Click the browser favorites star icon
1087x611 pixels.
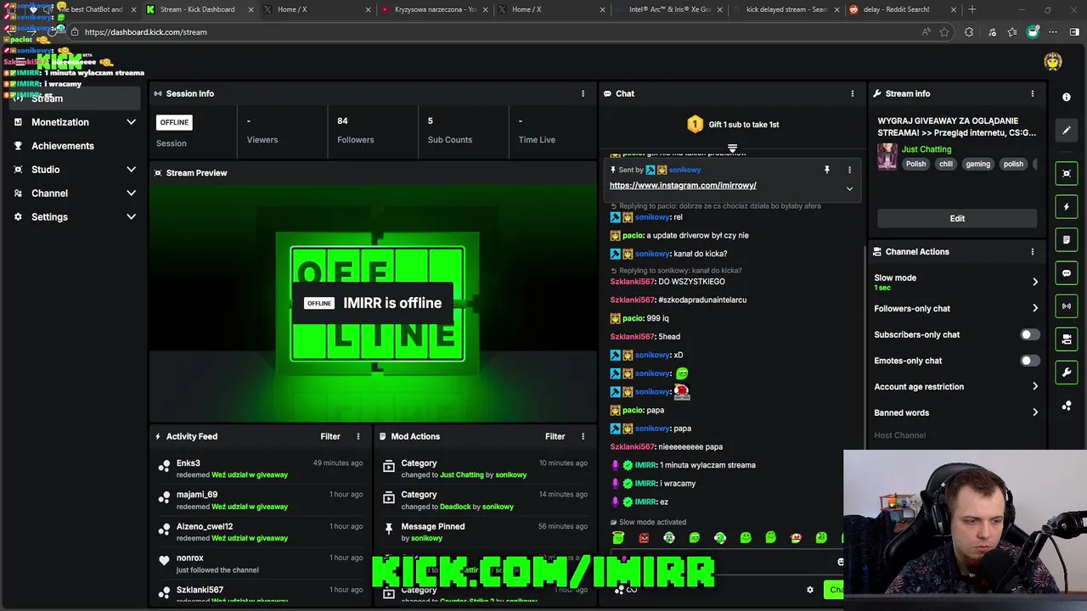(x=944, y=32)
